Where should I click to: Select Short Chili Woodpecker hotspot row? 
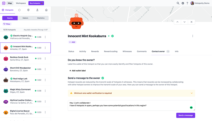[25, 69]
